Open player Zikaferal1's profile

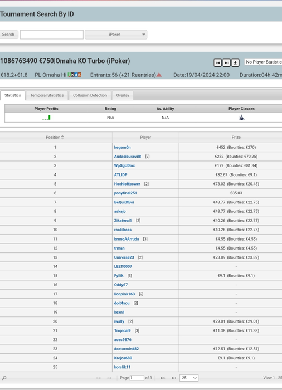pos(123,221)
